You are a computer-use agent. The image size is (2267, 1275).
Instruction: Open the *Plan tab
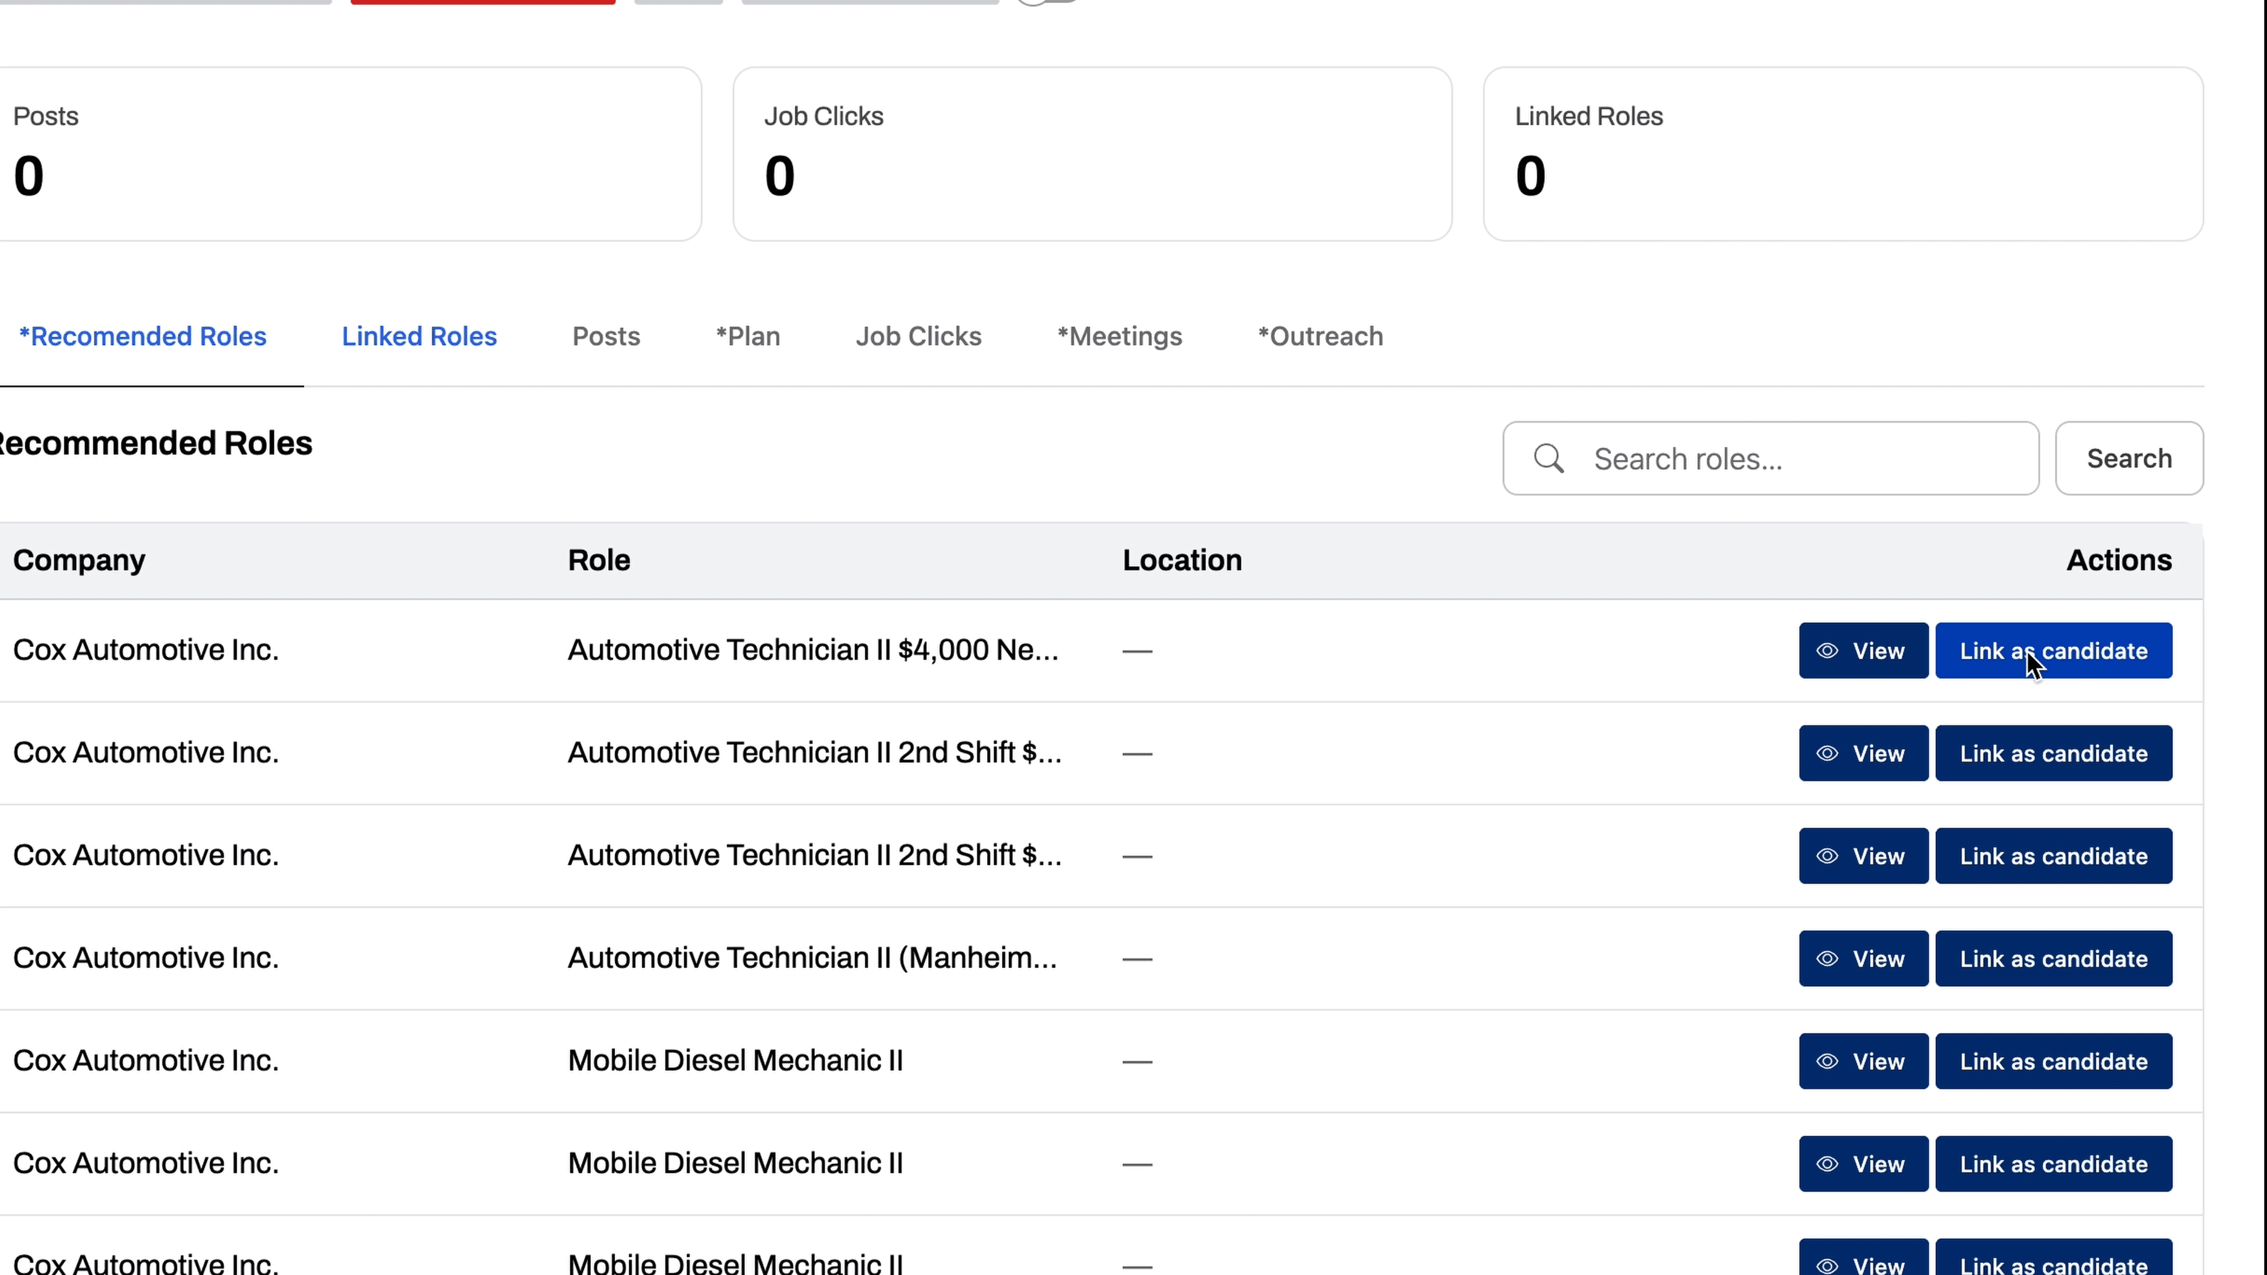[x=747, y=336]
